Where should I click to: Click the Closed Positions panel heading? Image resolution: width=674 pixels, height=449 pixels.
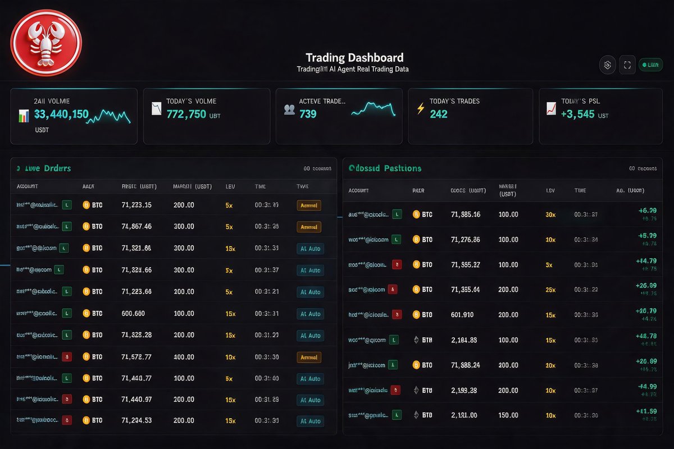click(x=385, y=168)
